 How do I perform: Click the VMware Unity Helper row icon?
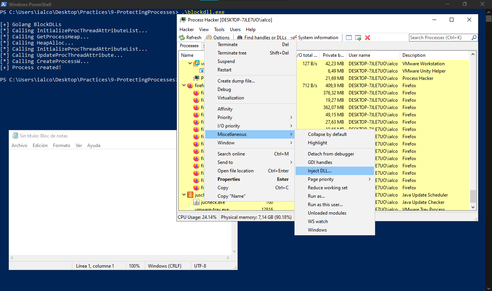click(x=202, y=71)
